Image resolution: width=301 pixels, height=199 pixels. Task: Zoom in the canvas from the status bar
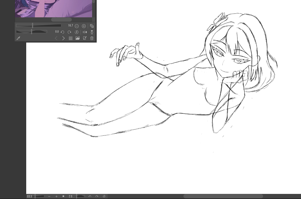click(56, 196)
